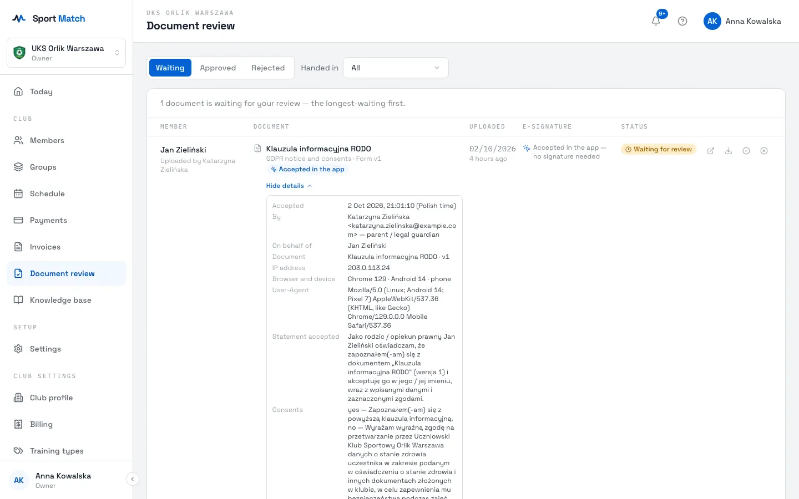This screenshot has width=799, height=499.
Task: Open Anna Kowalska profile in sidebar footer
Action: coord(63,480)
